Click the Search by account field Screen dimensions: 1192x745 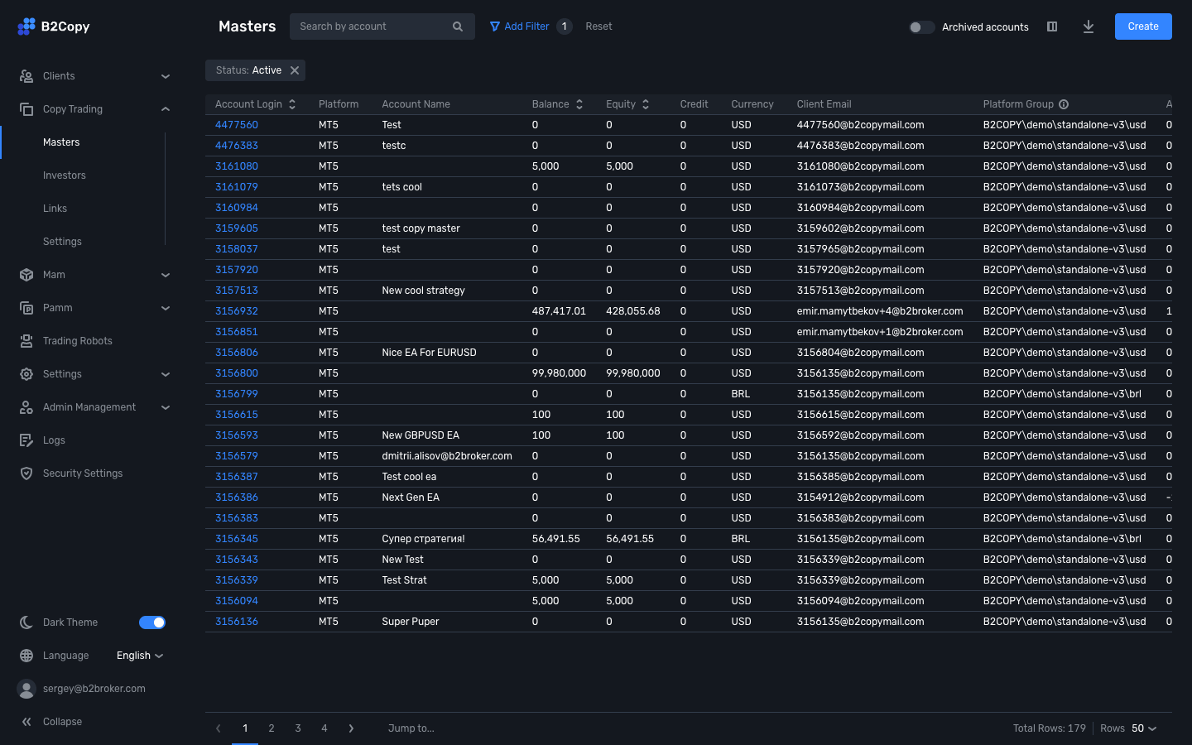point(382,26)
